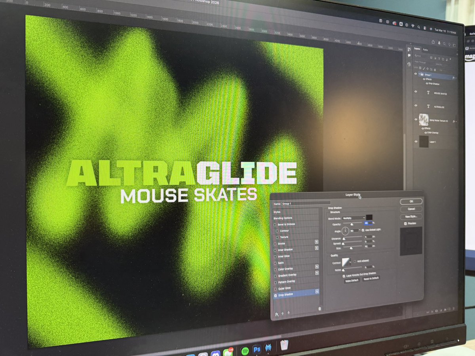Enable the Satin effect checkbox
Viewport: 475px width, 356px height.
[275, 263]
